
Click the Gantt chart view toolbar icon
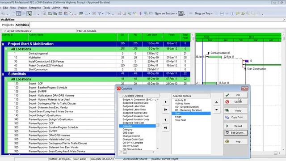(x=19, y=13)
